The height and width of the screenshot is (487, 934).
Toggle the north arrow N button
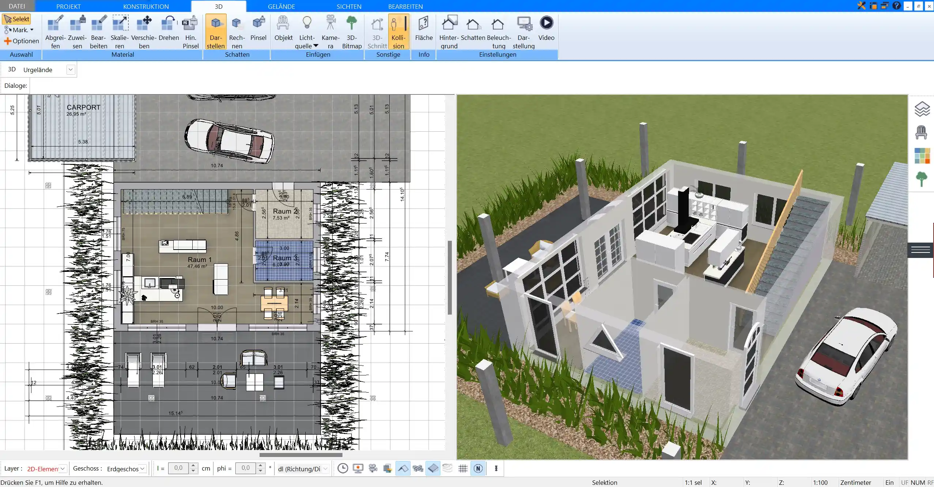coord(478,468)
